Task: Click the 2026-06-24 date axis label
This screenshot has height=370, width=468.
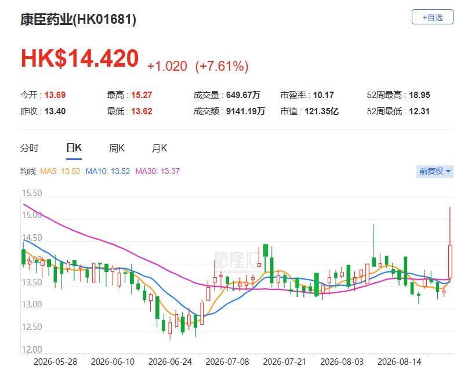Action: pos(170,362)
